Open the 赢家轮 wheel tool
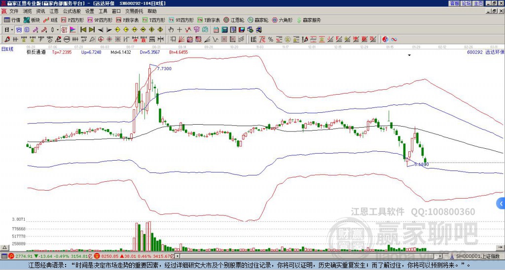 tap(258, 20)
